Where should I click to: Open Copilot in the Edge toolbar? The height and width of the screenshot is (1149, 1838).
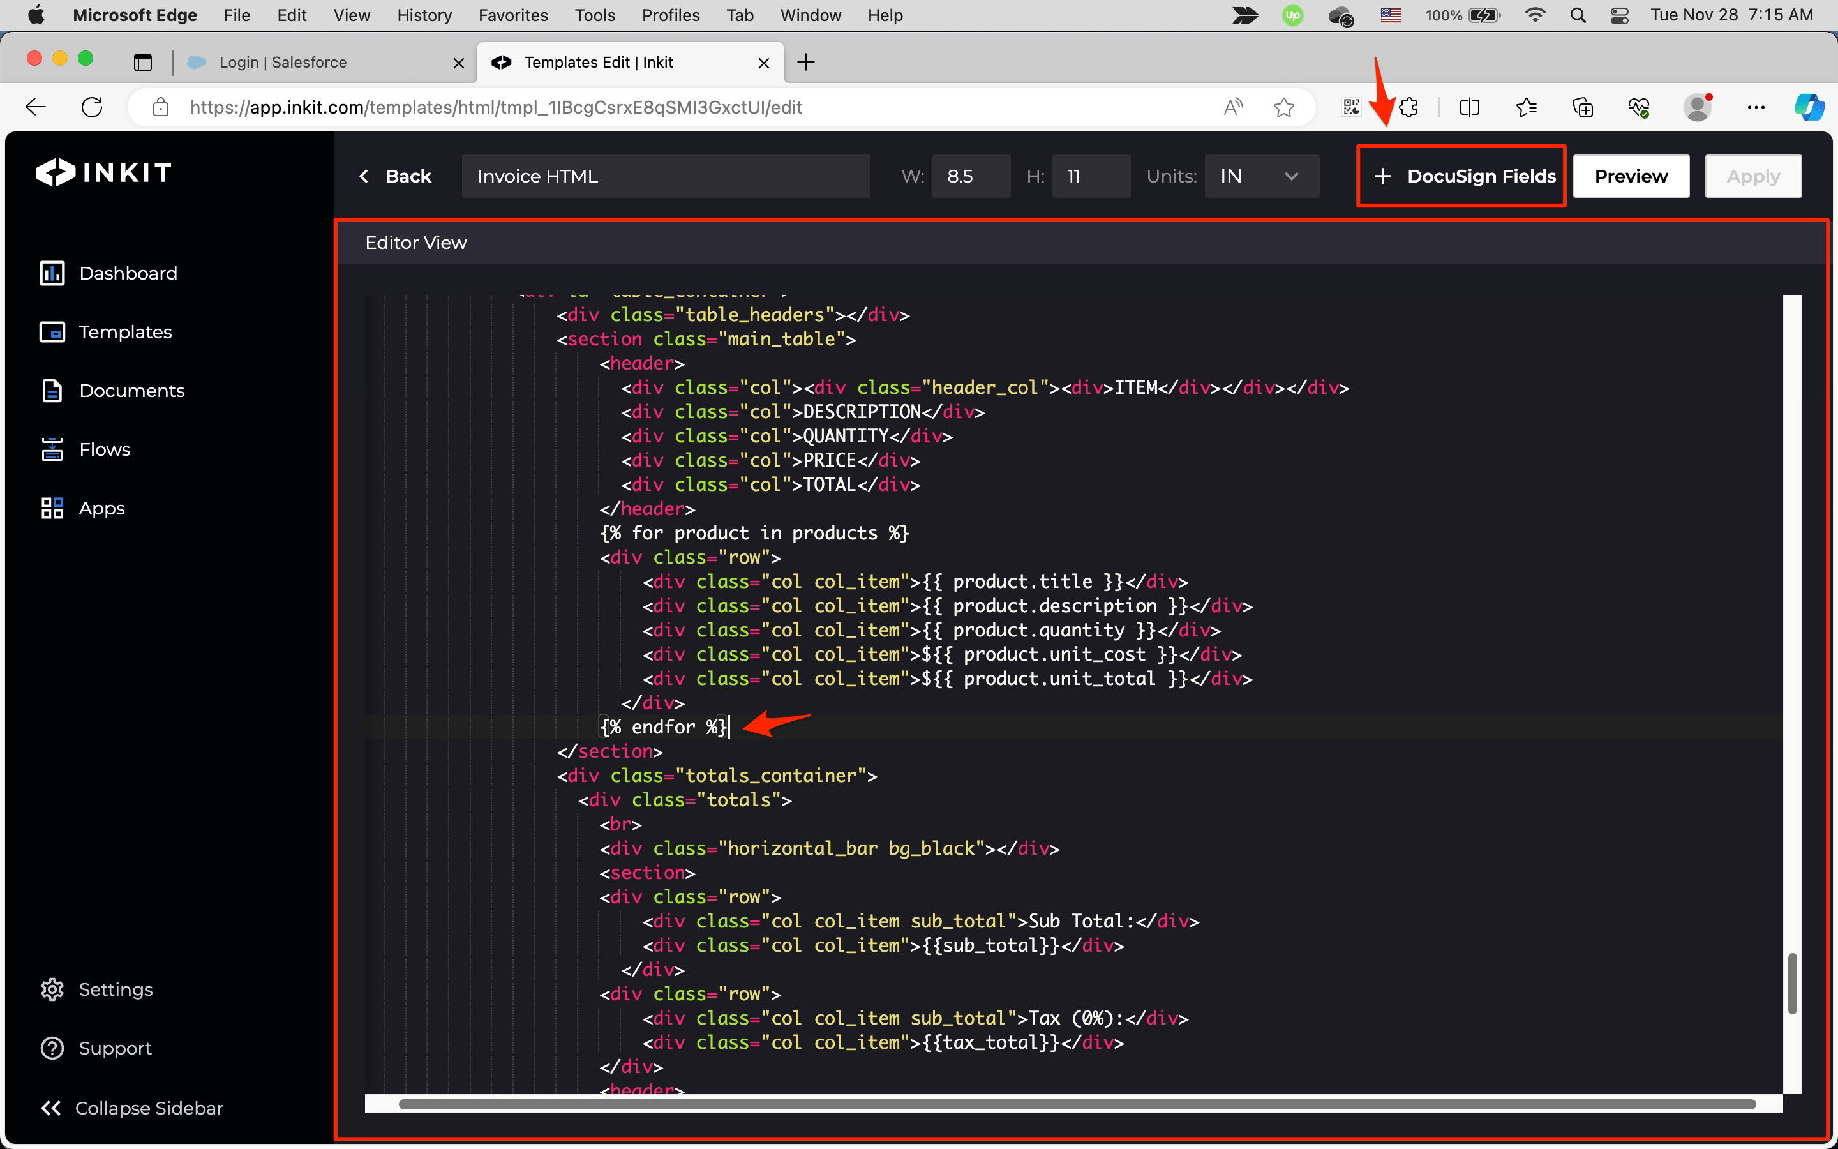[1809, 107]
